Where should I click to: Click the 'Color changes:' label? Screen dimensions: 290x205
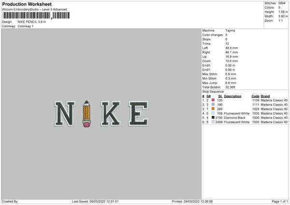point(213,35)
